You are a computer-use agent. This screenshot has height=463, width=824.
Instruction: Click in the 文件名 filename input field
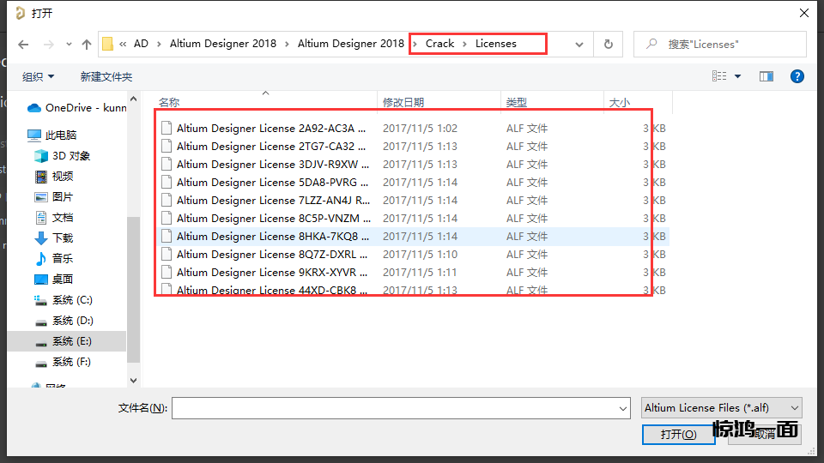[x=399, y=409]
